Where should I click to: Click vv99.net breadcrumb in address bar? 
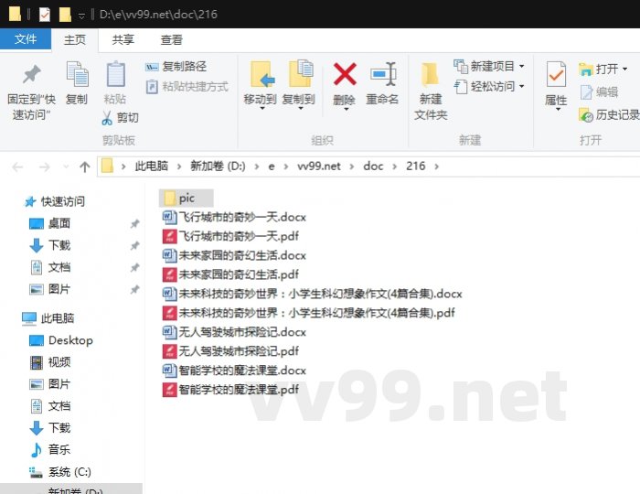[319, 166]
